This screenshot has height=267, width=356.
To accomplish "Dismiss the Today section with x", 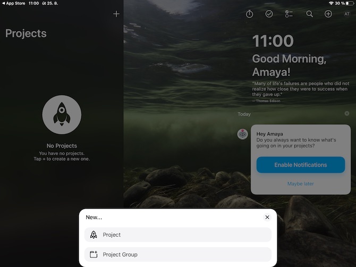I will (346, 114).
